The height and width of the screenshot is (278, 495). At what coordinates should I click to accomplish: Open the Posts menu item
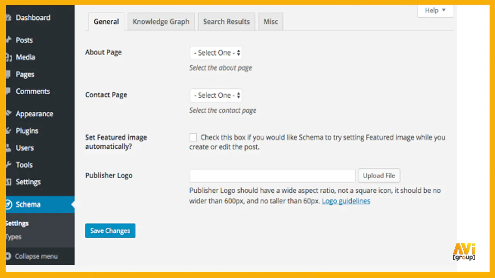pyautogui.click(x=24, y=40)
